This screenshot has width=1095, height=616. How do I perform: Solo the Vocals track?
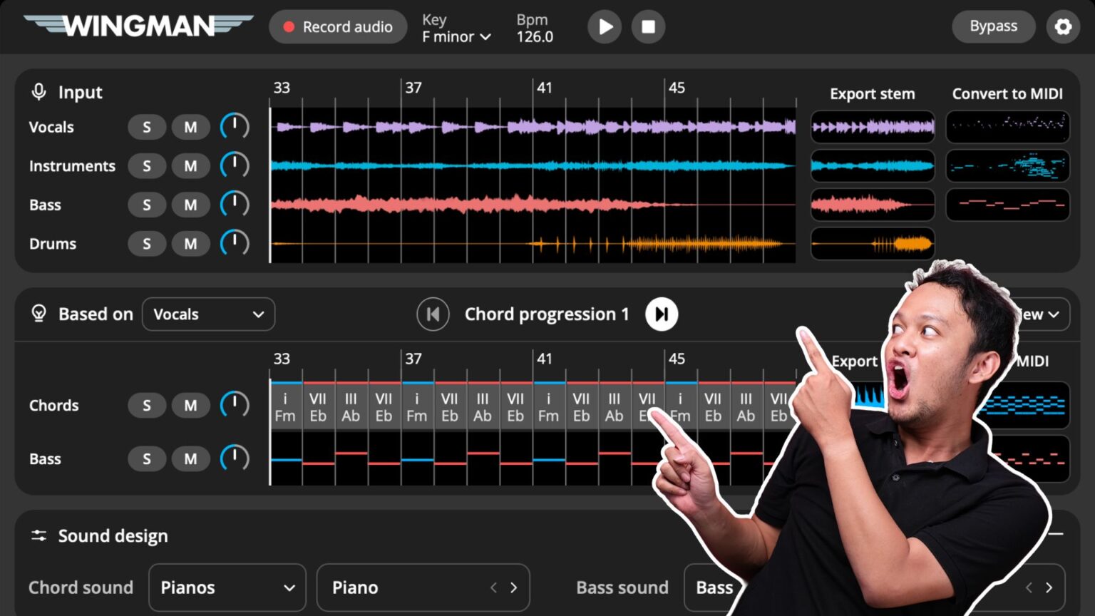pyautogui.click(x=147, y=127)
